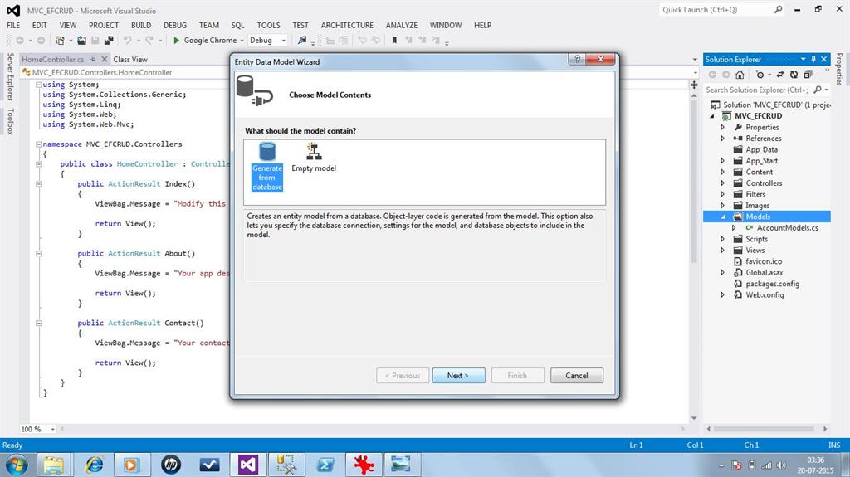The image size is (850, 477).
Task: Click the Pending Changes Filter clock icon
Action: tap(760, 75)
